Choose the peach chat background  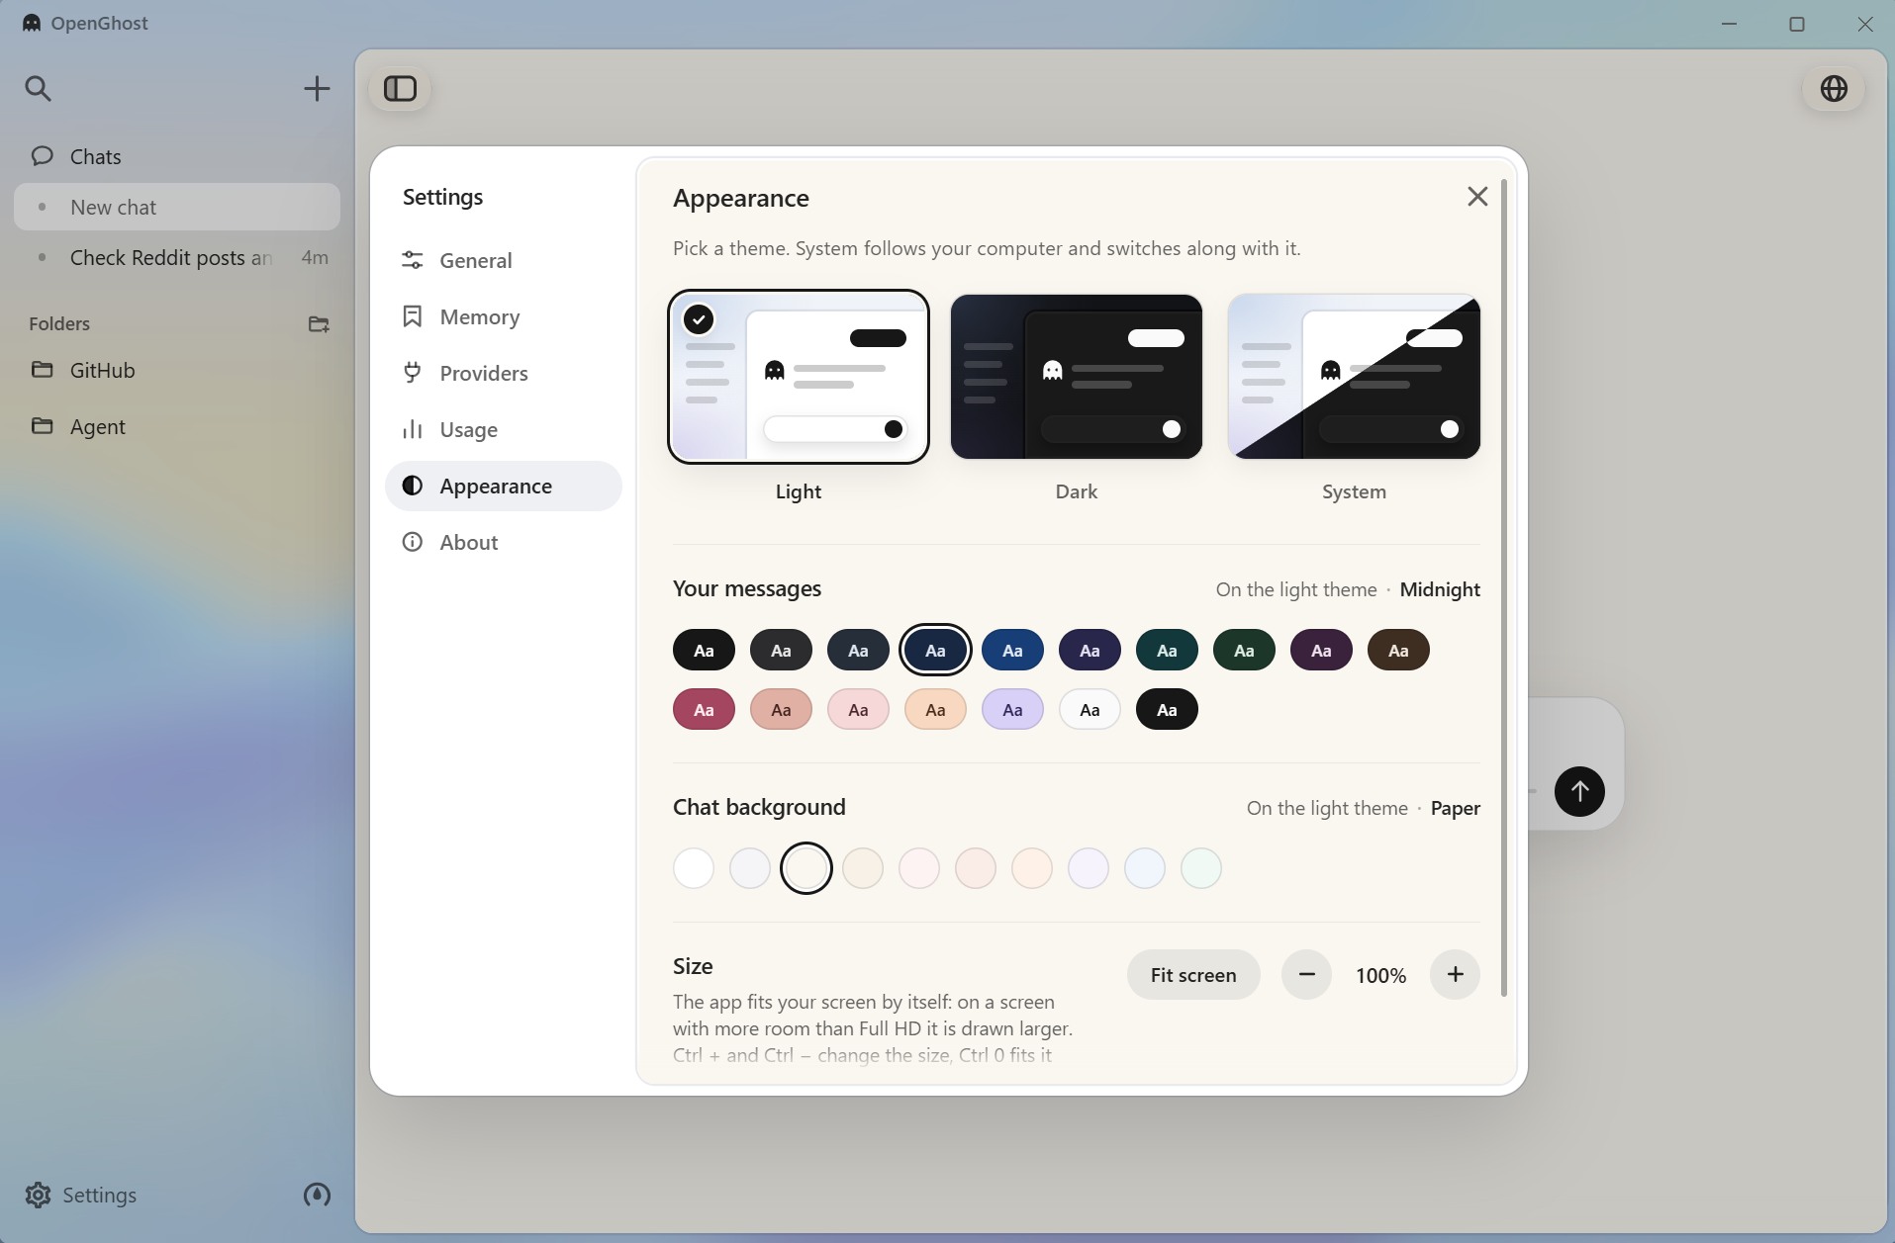coord(1032,868)
